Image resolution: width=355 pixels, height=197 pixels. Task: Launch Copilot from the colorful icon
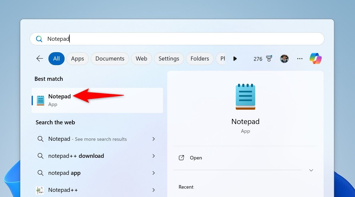[316, 59]
